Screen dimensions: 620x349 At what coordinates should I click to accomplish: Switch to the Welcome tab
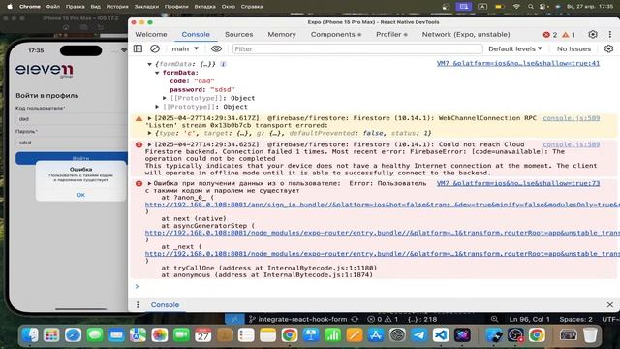[x=151, y=35]
